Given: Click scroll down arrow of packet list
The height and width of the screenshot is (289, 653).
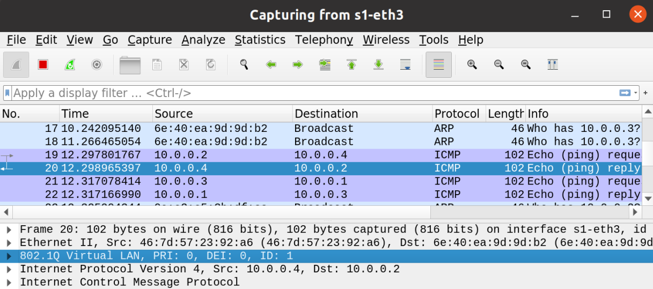Looking at the screenshot, I should [648, 198].
